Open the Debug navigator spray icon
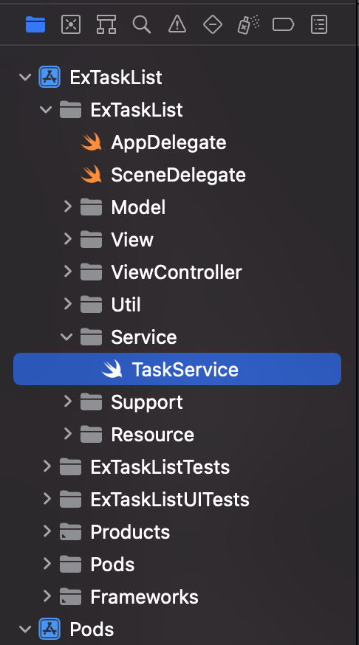Image resolution: width=359 pixels, height=645 pixels. click(248, 24)
